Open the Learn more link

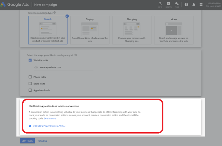click(50, 119)
